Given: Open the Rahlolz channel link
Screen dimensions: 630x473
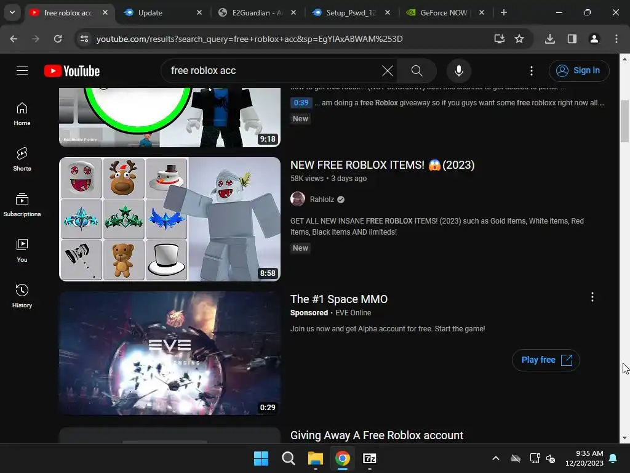Looking at the screenshot, I should tap(322, 200).
